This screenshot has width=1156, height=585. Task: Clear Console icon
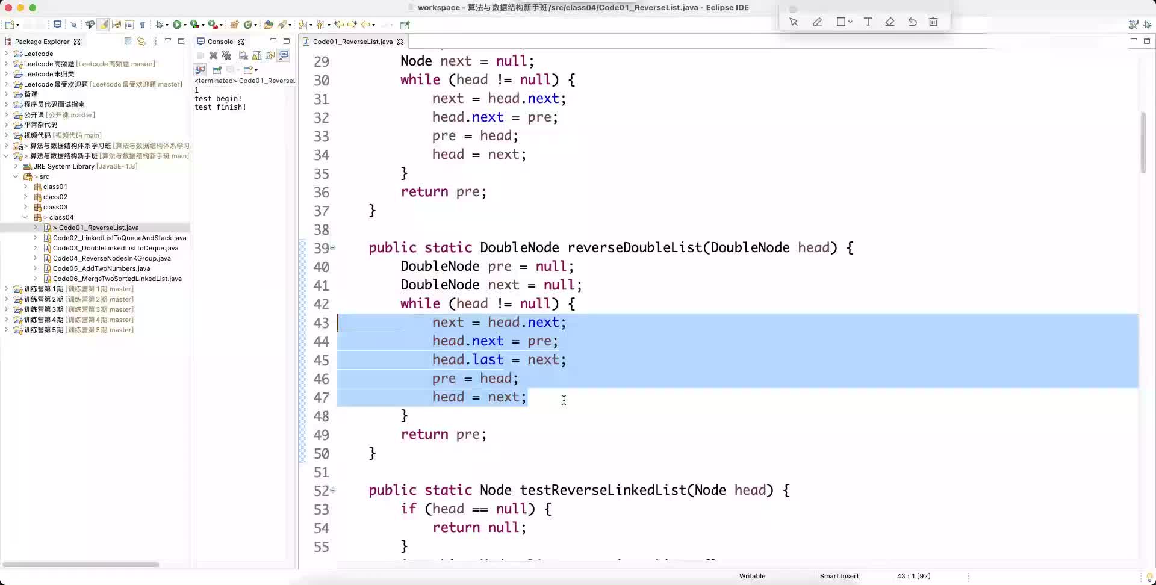tap(243, 55)
